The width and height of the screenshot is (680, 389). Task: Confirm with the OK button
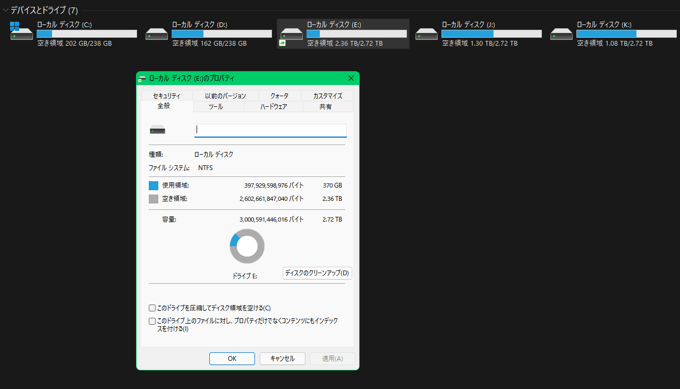(x=232, y=359)
